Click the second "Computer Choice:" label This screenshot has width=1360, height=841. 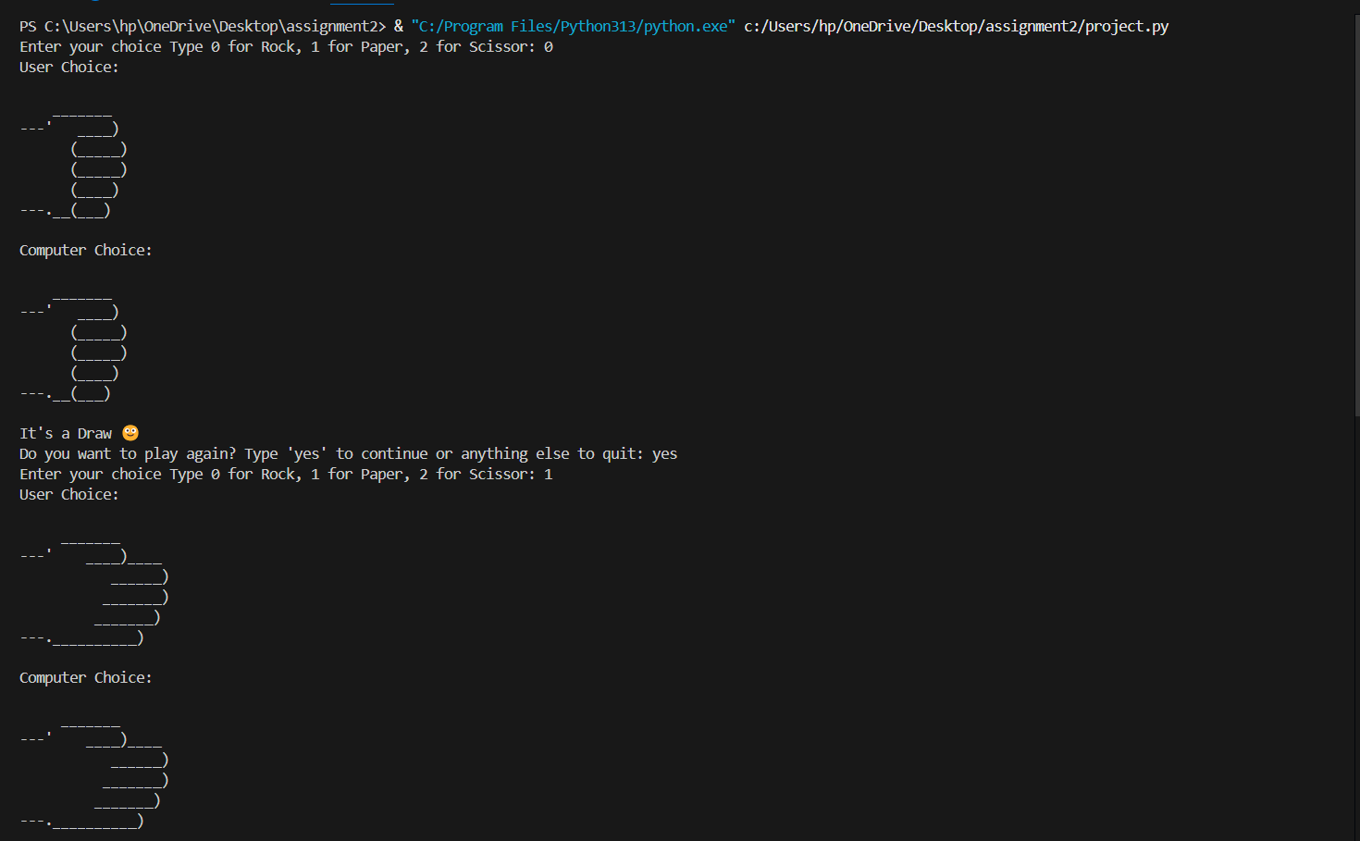click(86, 677)
